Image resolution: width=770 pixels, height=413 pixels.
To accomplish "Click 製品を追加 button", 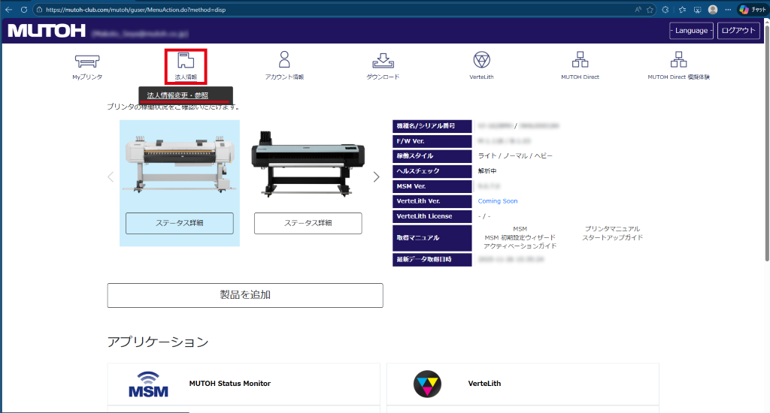I will [245, 295].
